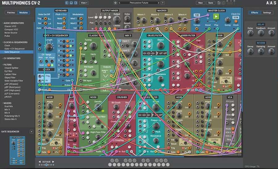Click the Gate Sequencer module preview thumbnail
278x169 pixels.
coord(17,150)
